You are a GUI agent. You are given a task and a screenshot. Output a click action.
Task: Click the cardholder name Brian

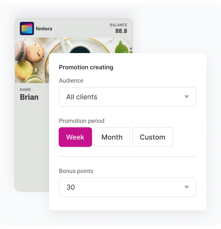[29, 97]
